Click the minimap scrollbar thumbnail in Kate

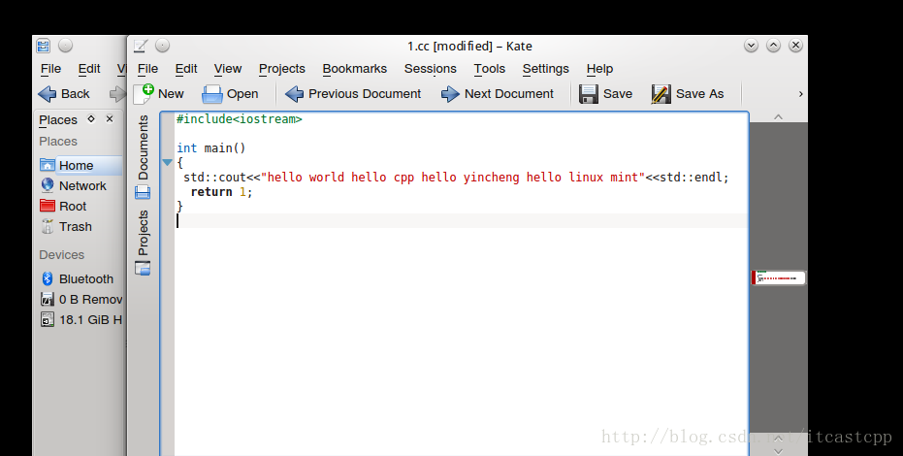pos(778,277)
